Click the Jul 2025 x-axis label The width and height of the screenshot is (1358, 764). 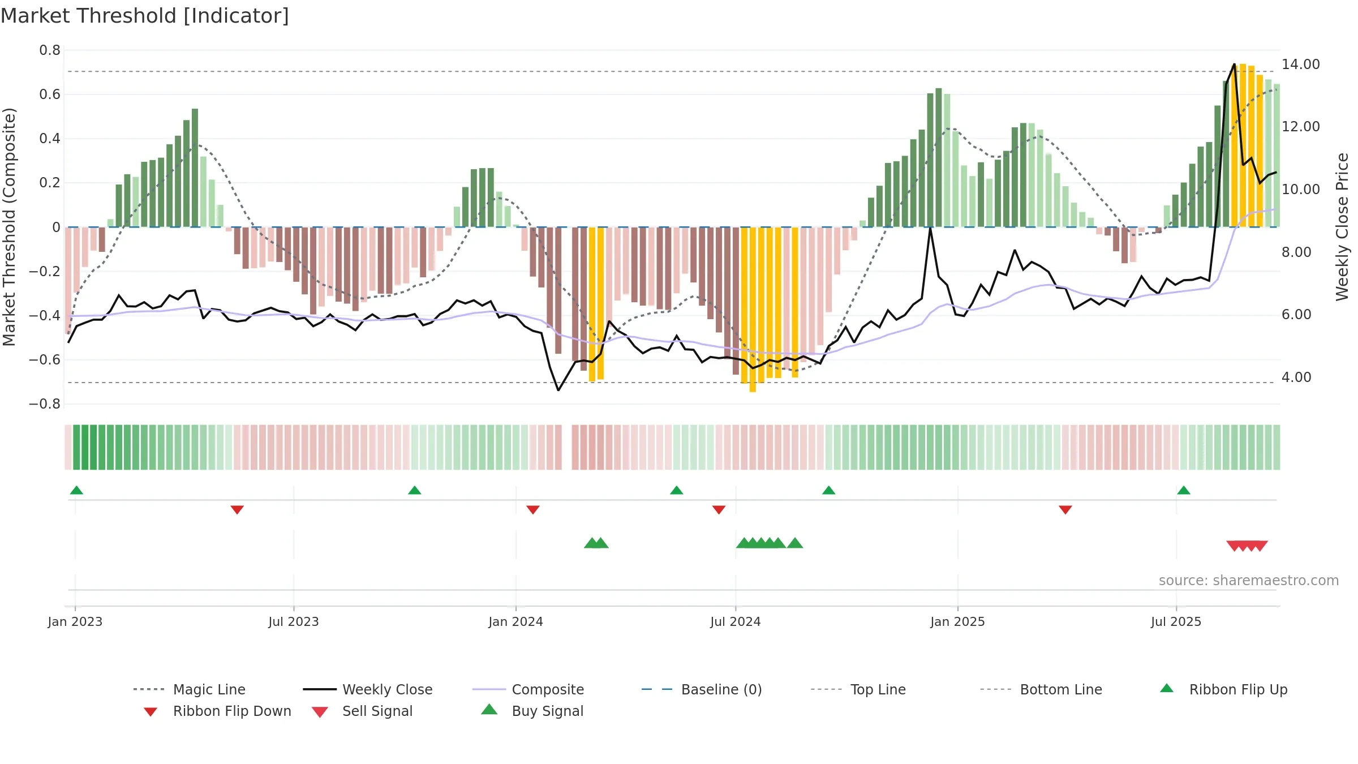pos(1176,622)
